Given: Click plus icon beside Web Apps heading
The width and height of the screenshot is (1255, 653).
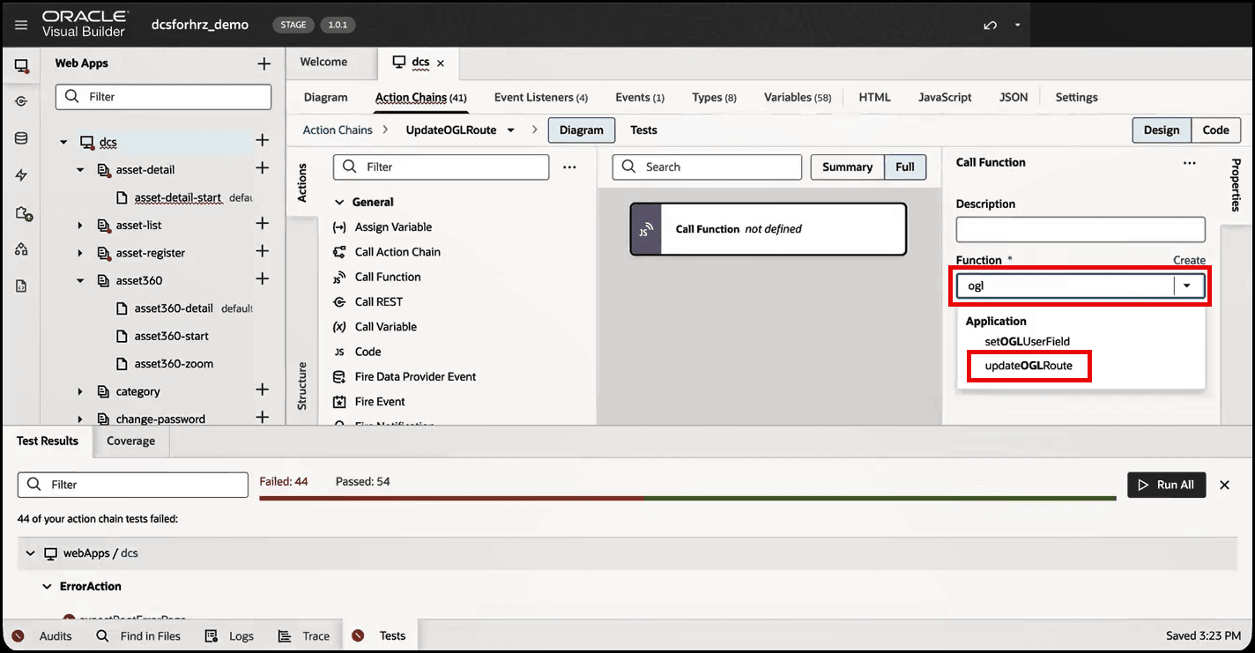Looking at the screenshot, I should pos(264,63).
